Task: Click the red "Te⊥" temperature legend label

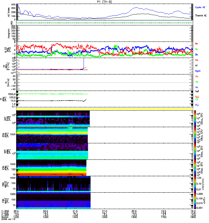Action: pos(197,97)
